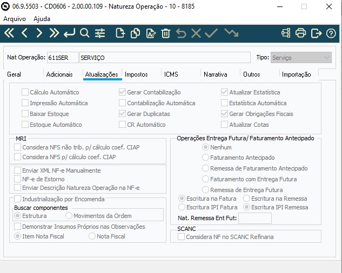
Task: Check Considera NF no SCANC Refinaria
Action: point(181,237)
